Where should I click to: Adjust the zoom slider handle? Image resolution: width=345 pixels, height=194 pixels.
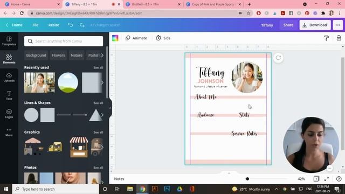point(247,179)
